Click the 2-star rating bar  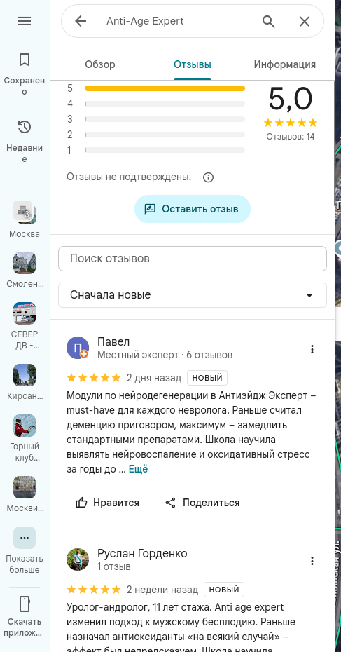point(165,135)
